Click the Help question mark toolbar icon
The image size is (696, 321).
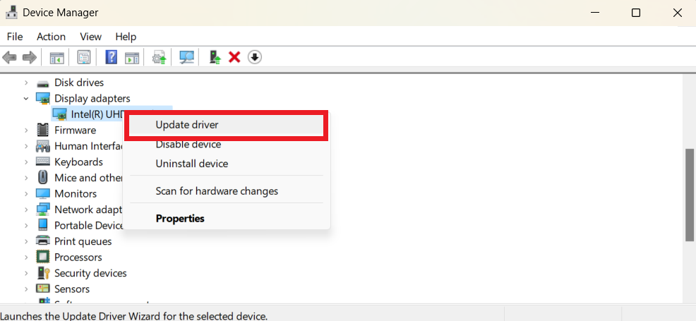coord(111,57)
